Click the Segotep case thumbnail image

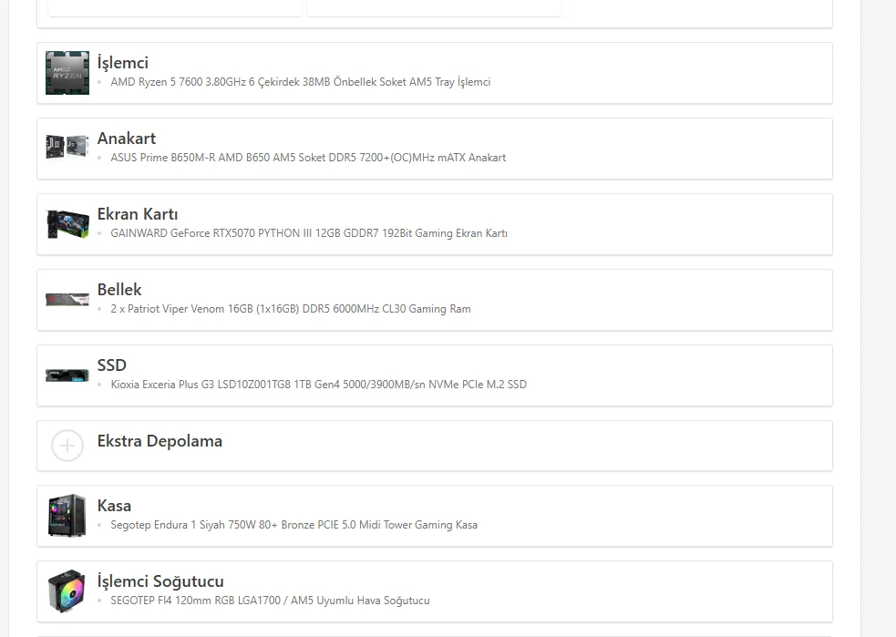[x=67, y=516]
